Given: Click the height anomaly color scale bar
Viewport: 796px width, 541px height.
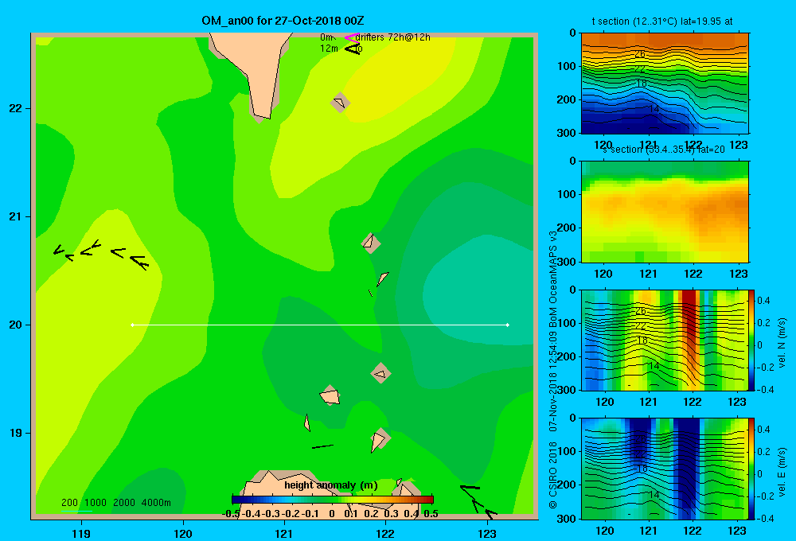Looking at the screenshot, I should pyautogui.click(x=333, y=500).
